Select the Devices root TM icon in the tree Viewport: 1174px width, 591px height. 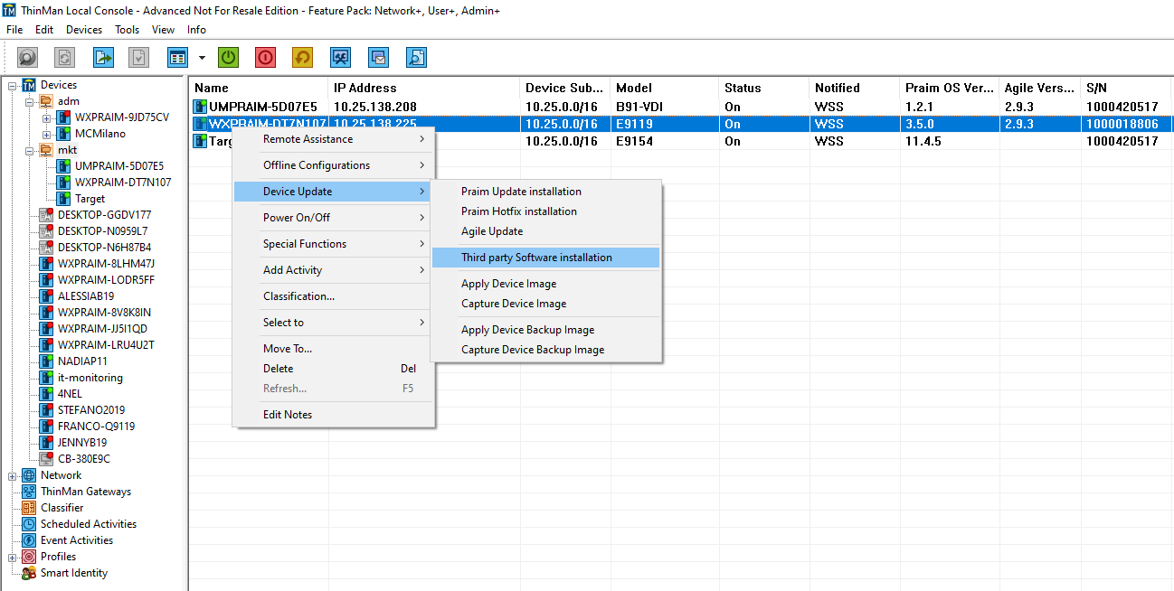click(x=29, y=85)
